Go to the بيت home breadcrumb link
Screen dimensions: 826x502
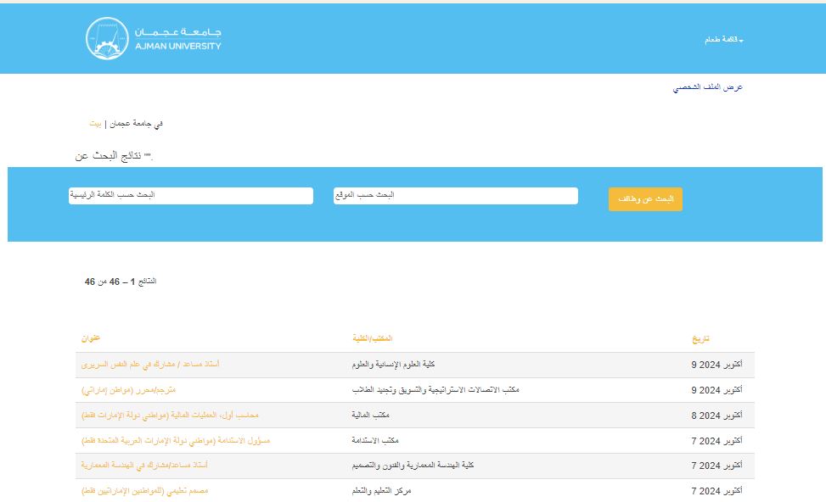click(x=95, y=124)
